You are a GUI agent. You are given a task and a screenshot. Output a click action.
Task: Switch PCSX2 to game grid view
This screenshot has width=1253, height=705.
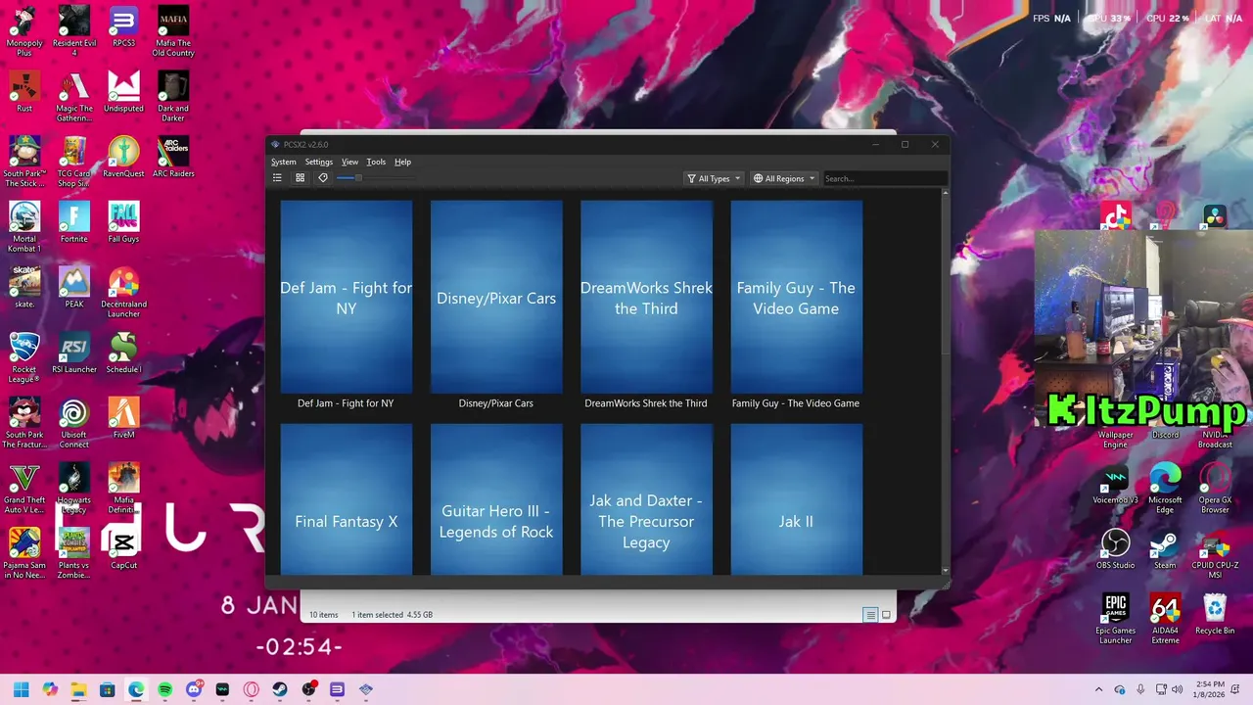coord(300,178)
